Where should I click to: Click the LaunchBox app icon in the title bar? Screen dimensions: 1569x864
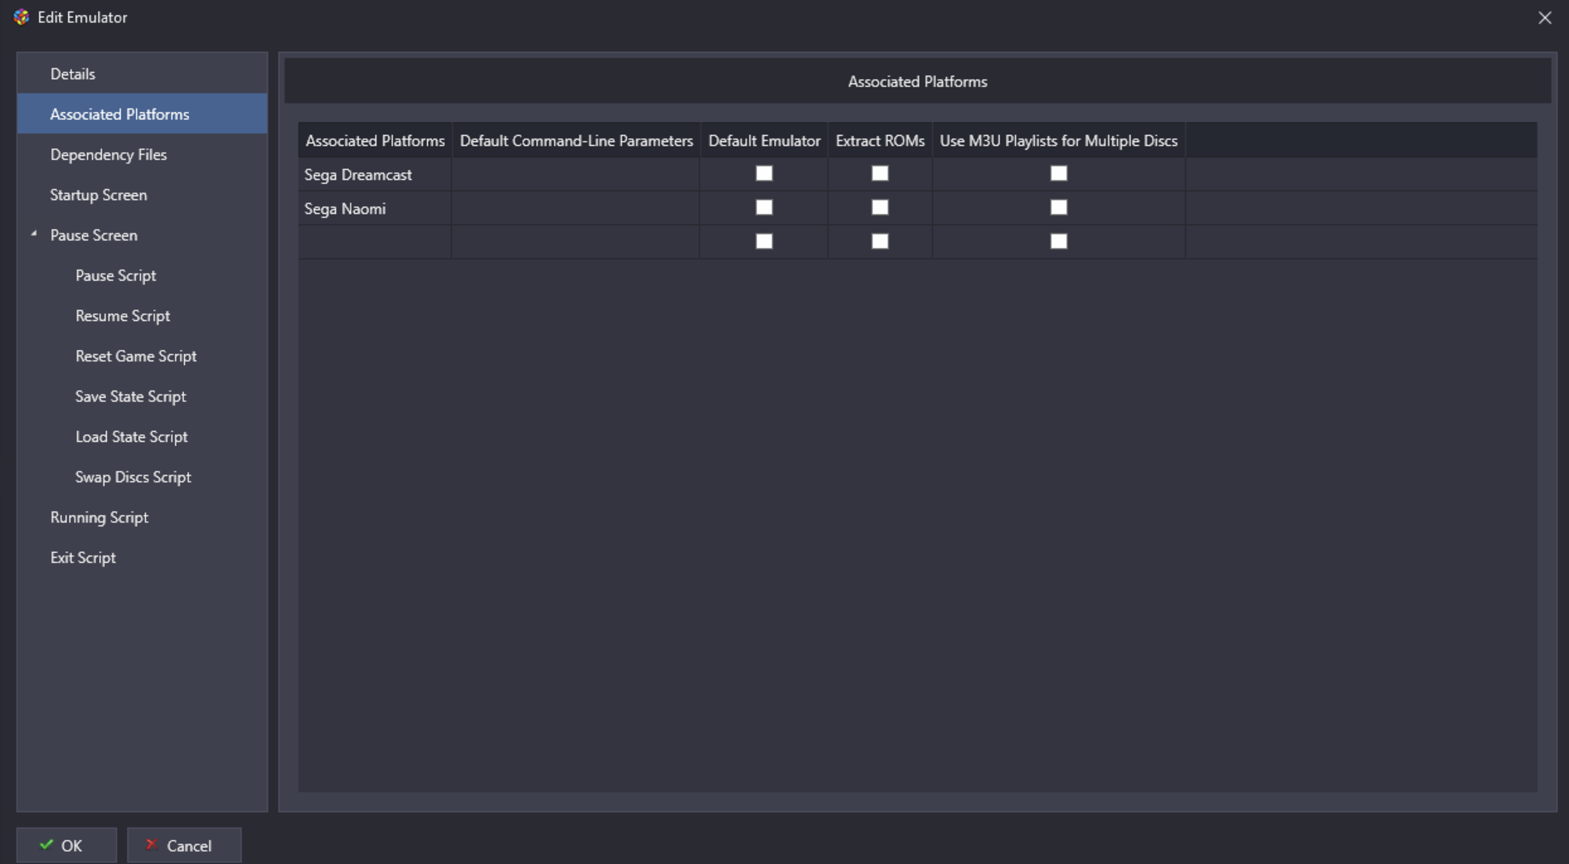tap(21, 17)
